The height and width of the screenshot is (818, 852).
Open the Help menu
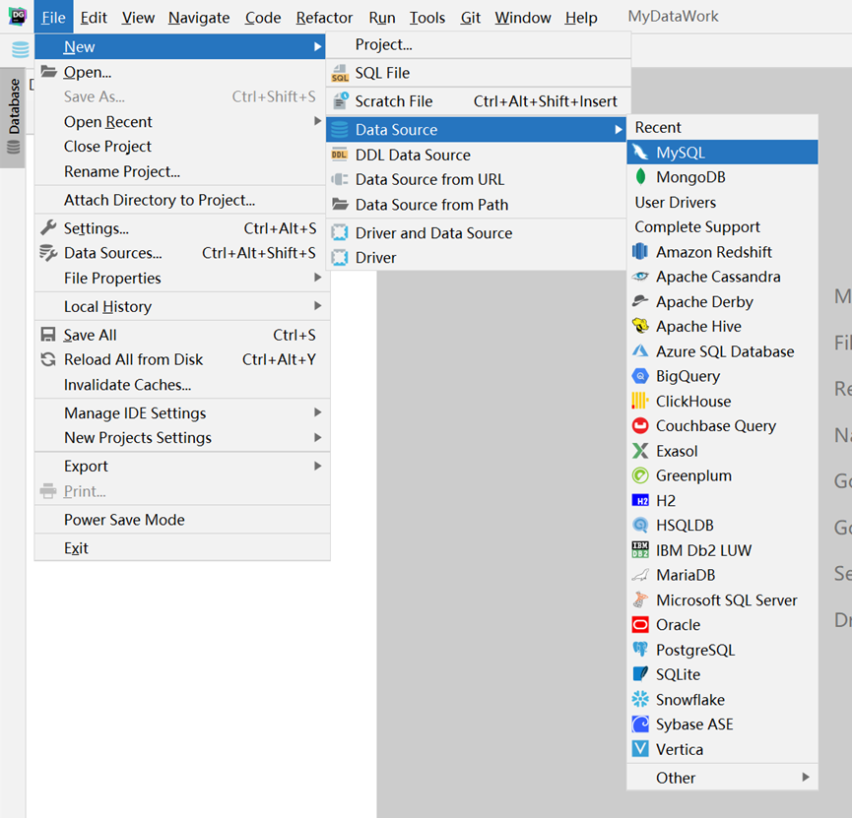(x=581, y=18)
